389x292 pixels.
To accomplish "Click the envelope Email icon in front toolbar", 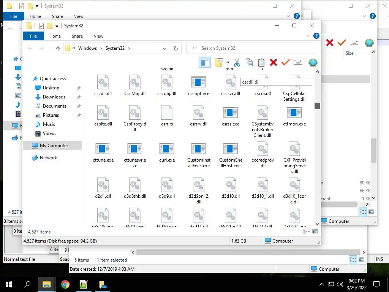I will [298, 63].
